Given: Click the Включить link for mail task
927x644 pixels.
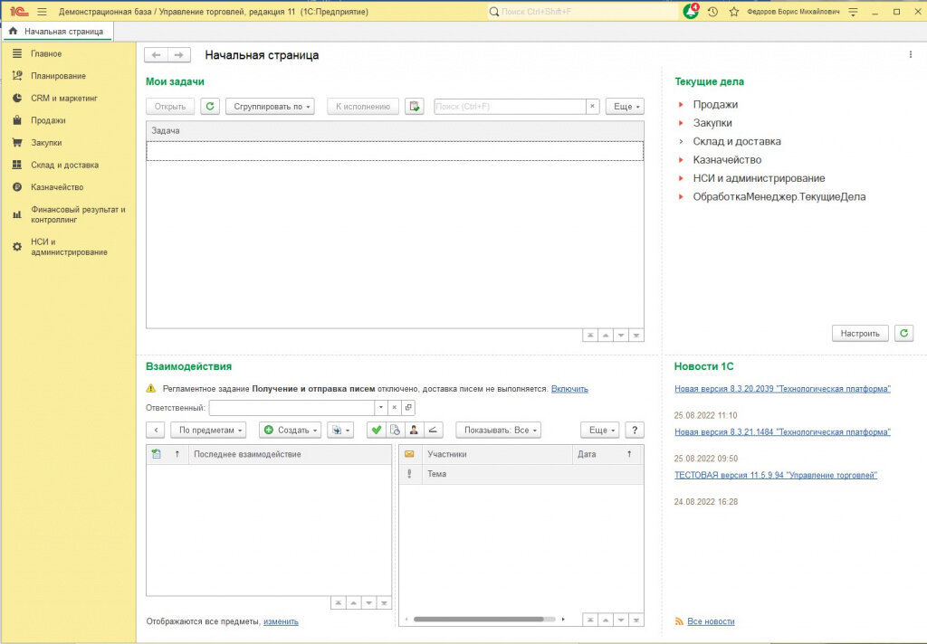Looking at the screenshot, I should (569, 389).
